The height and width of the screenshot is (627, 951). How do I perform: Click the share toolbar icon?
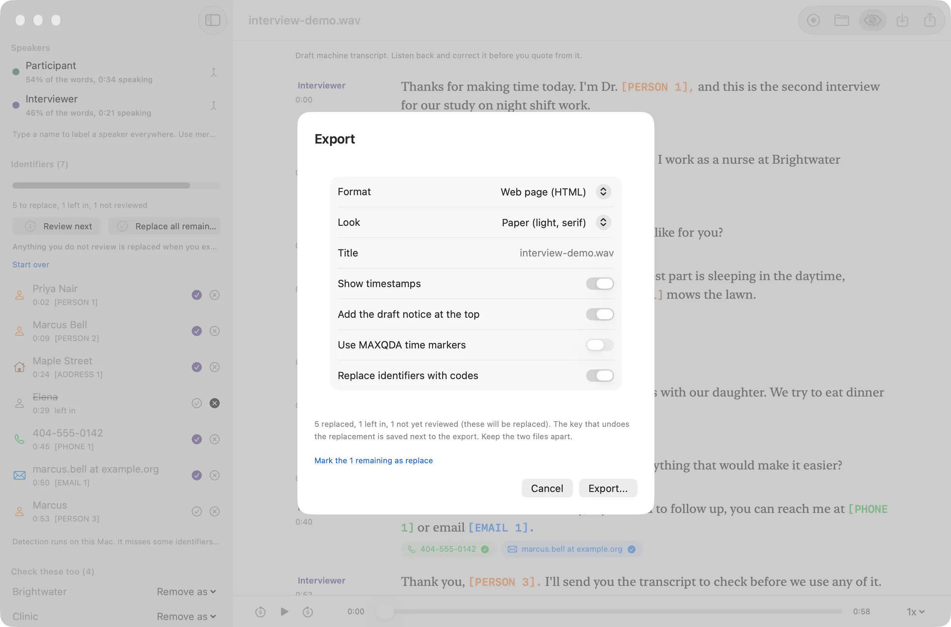click(929, 20)
